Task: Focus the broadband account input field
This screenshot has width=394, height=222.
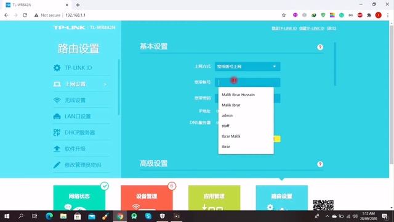Action: [x=247, y=82]
